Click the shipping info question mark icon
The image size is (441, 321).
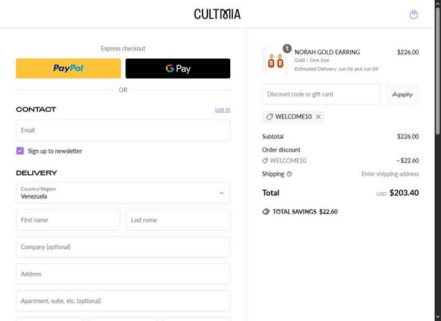tap(289, 174)
